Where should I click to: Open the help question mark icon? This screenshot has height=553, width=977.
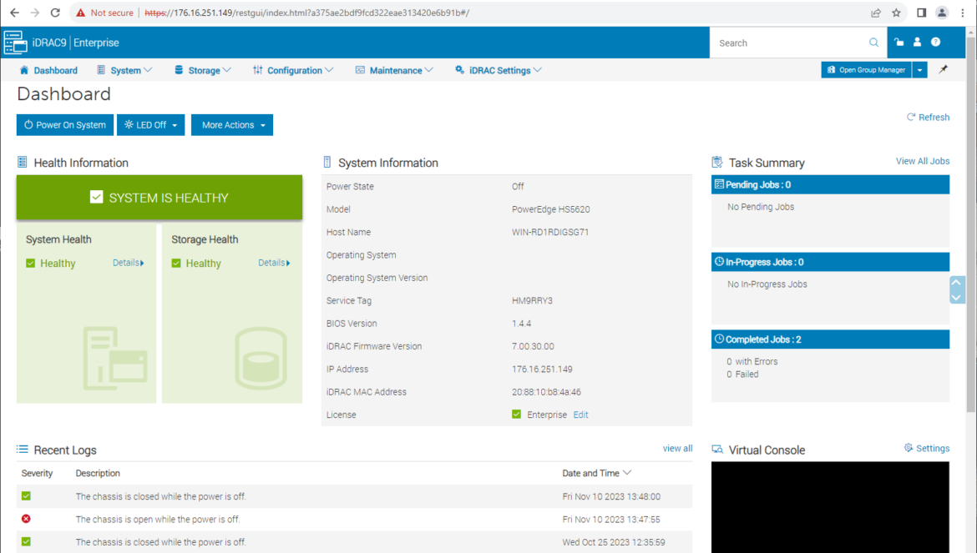[x=935, y=43]
